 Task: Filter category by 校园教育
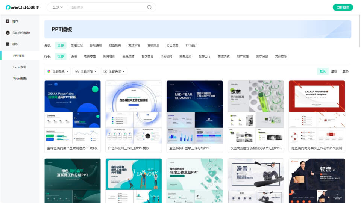click(x=115, y=45)
